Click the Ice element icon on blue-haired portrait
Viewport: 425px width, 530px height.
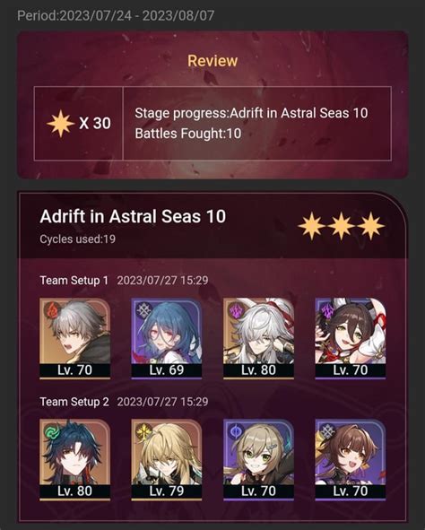tap(144, 310)
